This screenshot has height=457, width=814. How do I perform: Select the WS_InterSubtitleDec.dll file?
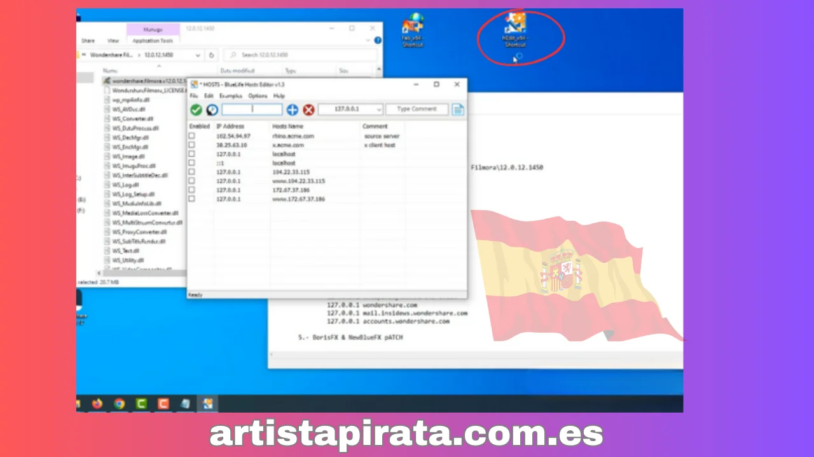(140, 175)
